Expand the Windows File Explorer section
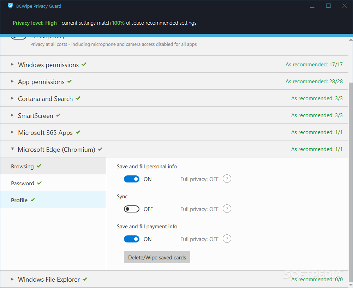 12,279
